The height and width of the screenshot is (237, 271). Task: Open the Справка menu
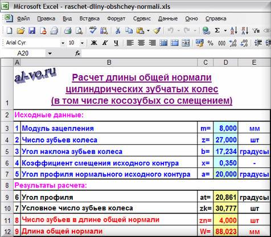point(216,19)
